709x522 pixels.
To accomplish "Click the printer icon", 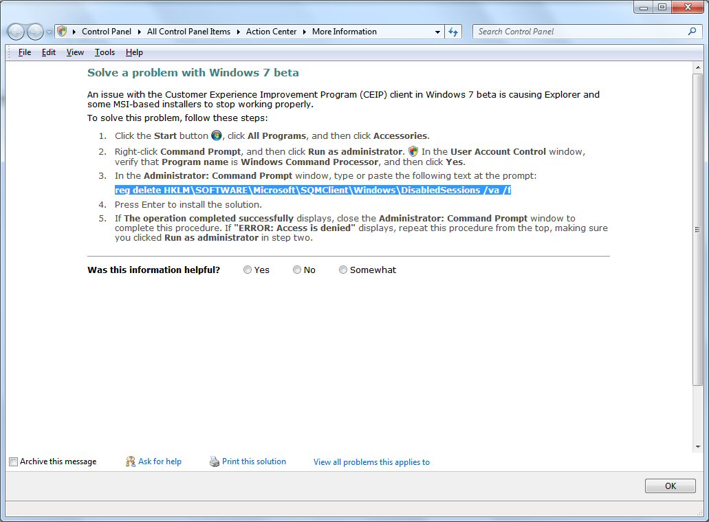I will tap(215, 461).
